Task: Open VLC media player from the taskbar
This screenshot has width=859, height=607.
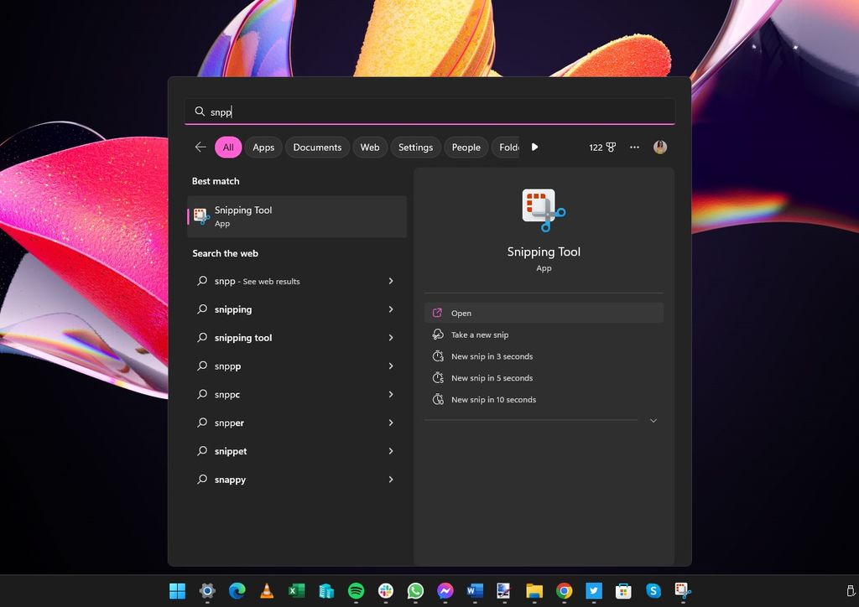Action: click(x=267, y=591)
